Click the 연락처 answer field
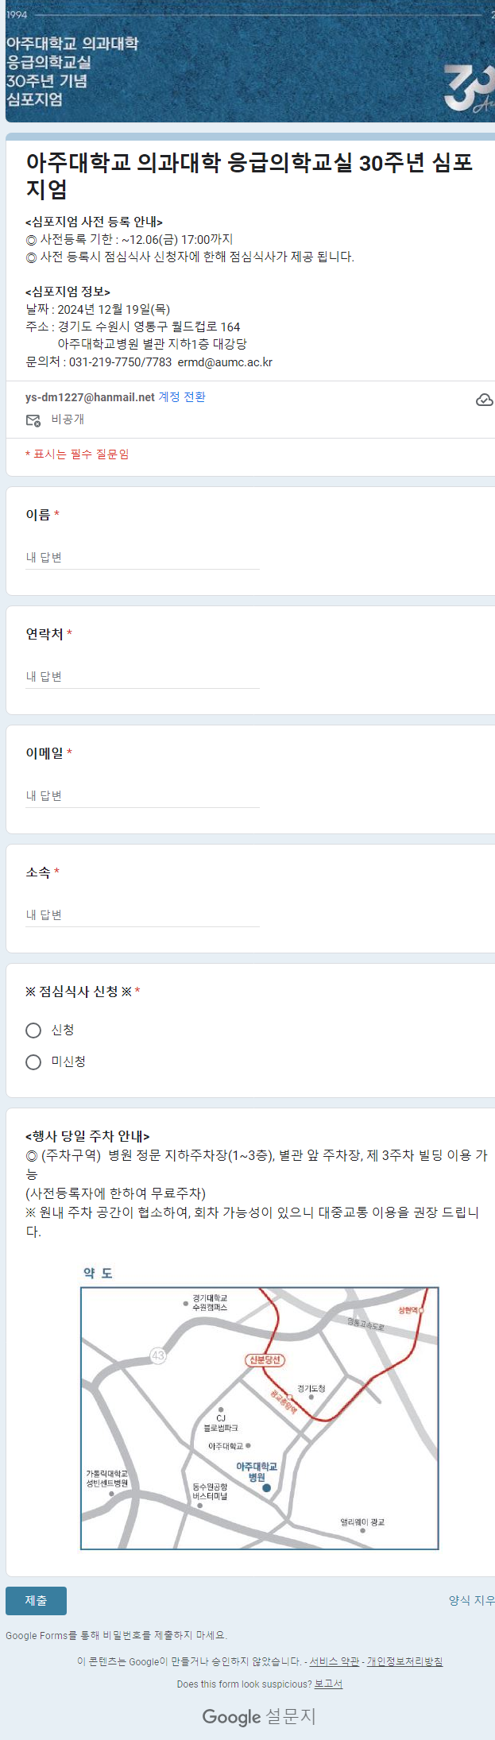495x1740 pixels. [143, 677]
